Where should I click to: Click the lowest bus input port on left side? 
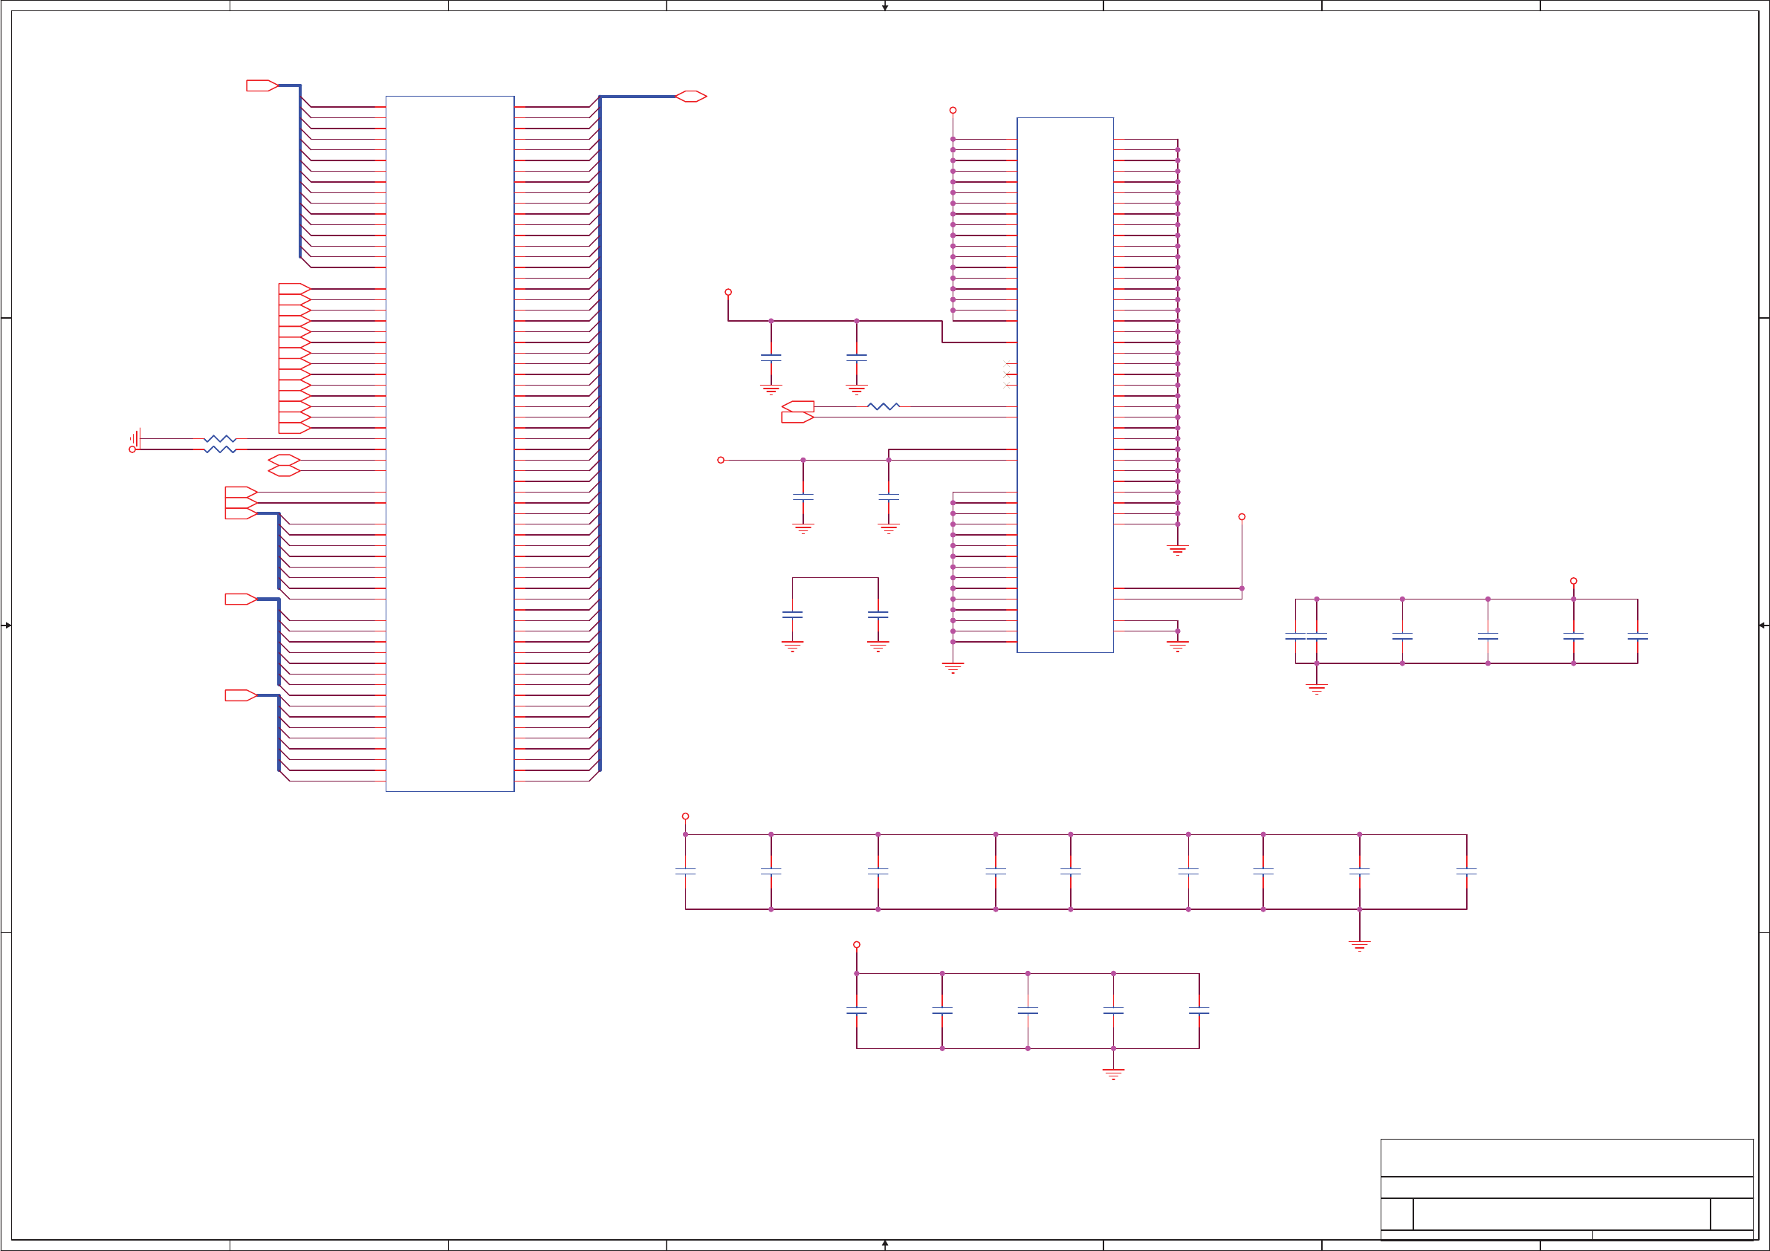point(240,695)
